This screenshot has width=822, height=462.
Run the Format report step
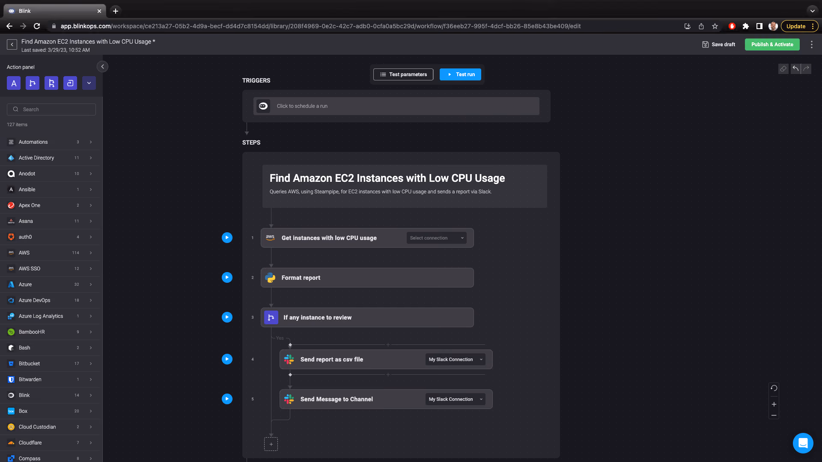click(x=227, y=278)
